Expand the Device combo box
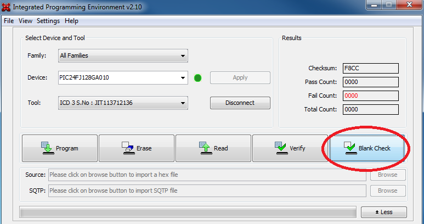The height and width of the screenshot is (224, 424). (182, 78)
